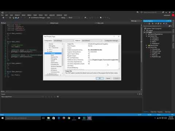Open the Configuration dropdown in the dialog
Screen dimensions: 175x131
point(64,40)
